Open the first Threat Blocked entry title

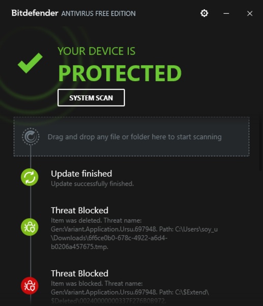pos(80,210)
